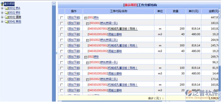Click the folder icon for [001] 桥A
Screen dimensions: 221x102
click(7, 8)
